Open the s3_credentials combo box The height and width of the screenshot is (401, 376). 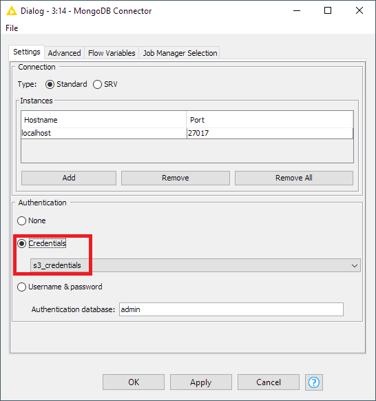[x=196, y=265]
